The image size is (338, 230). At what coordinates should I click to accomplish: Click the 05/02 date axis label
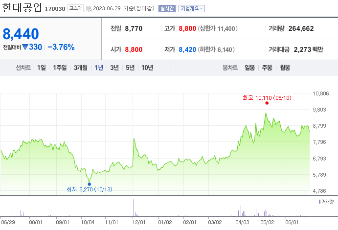pyautogui.click(x=267, y=222)
